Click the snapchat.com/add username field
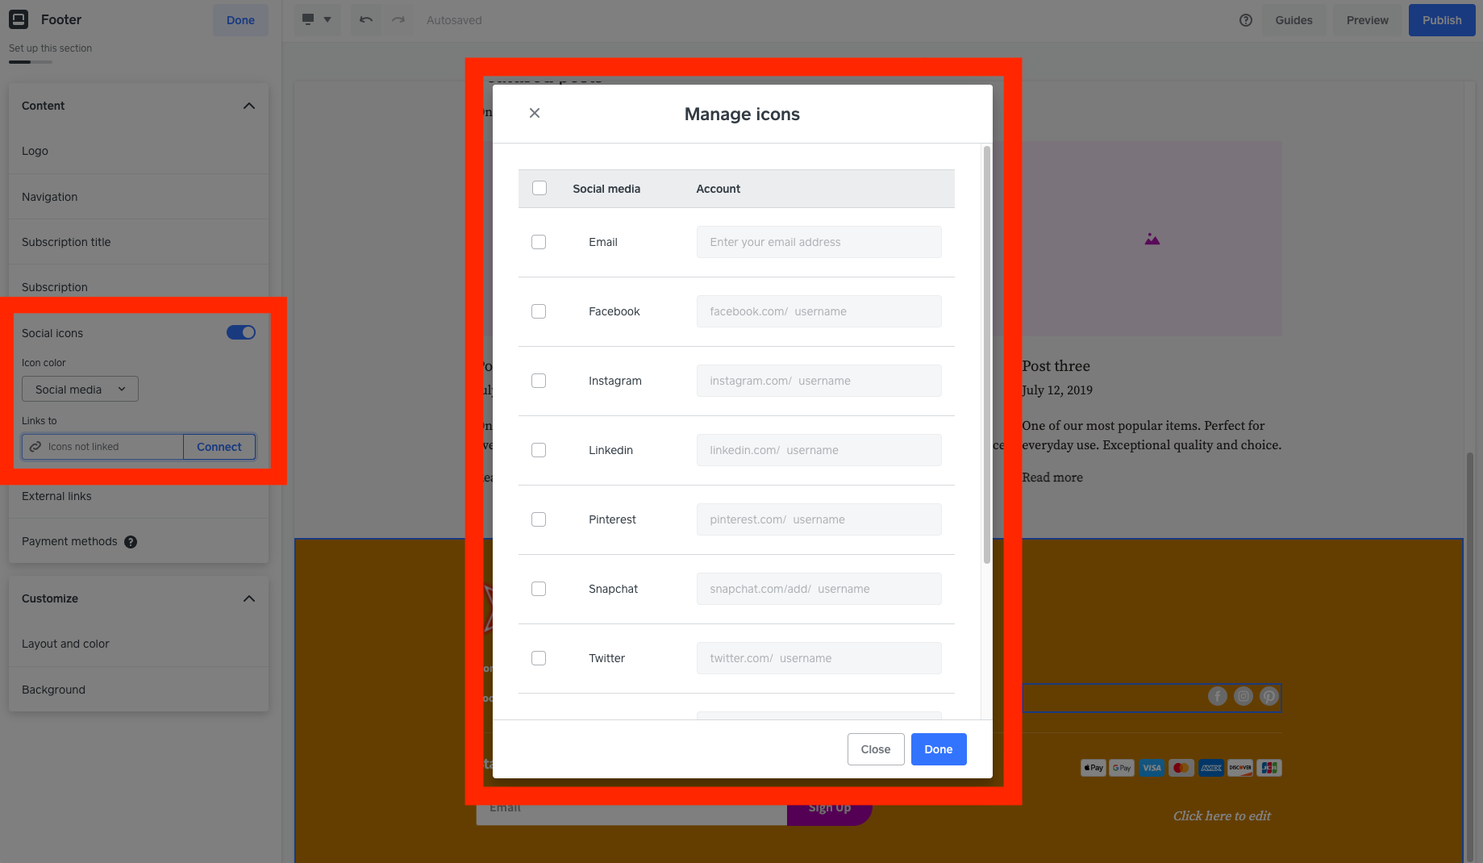Image resolution: width=1483 pixels, height=863 pixels. click(x=819, y=589)
